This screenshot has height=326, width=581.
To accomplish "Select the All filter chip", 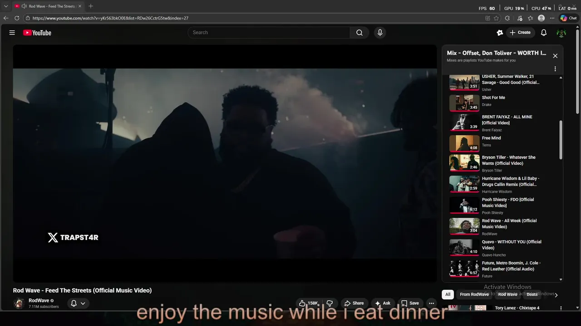I will [448, 294].
